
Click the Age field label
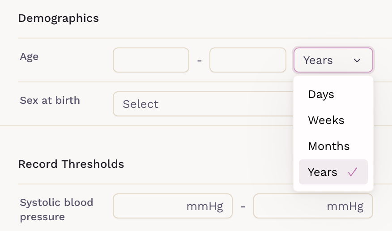tap(29, 57)
